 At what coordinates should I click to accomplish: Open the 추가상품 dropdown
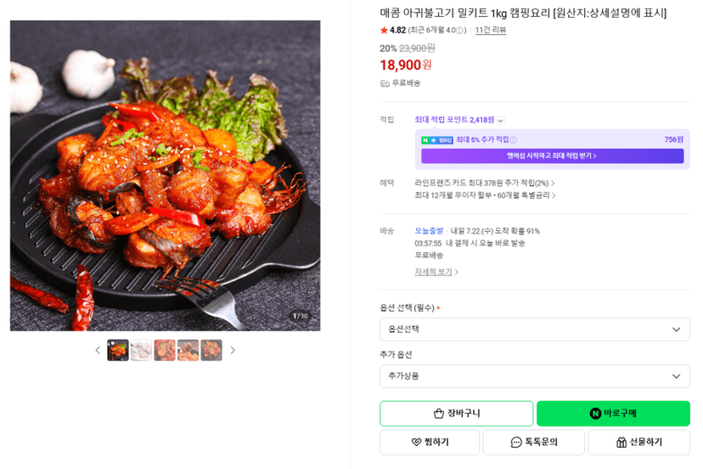(x=534, y=376)
